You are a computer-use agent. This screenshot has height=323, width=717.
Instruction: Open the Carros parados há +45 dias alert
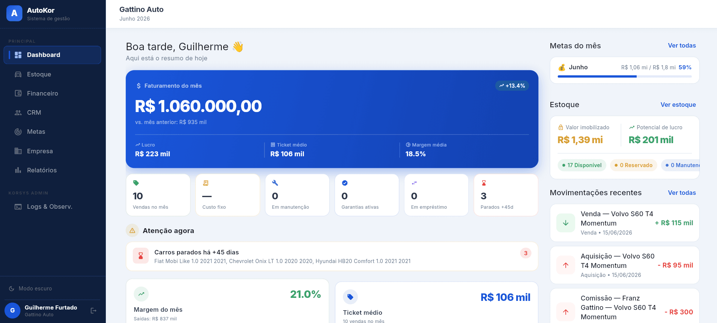pyautogui.click(x=332, y=256)
